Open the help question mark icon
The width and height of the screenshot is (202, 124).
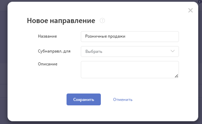point(102,21)
